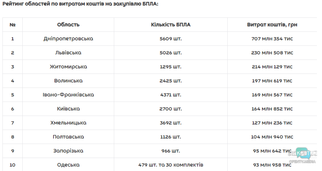Viewport: 322px width, 171px height.
Task: Select the Дніпропетровська region cell
Action: [x=68, y=39]
